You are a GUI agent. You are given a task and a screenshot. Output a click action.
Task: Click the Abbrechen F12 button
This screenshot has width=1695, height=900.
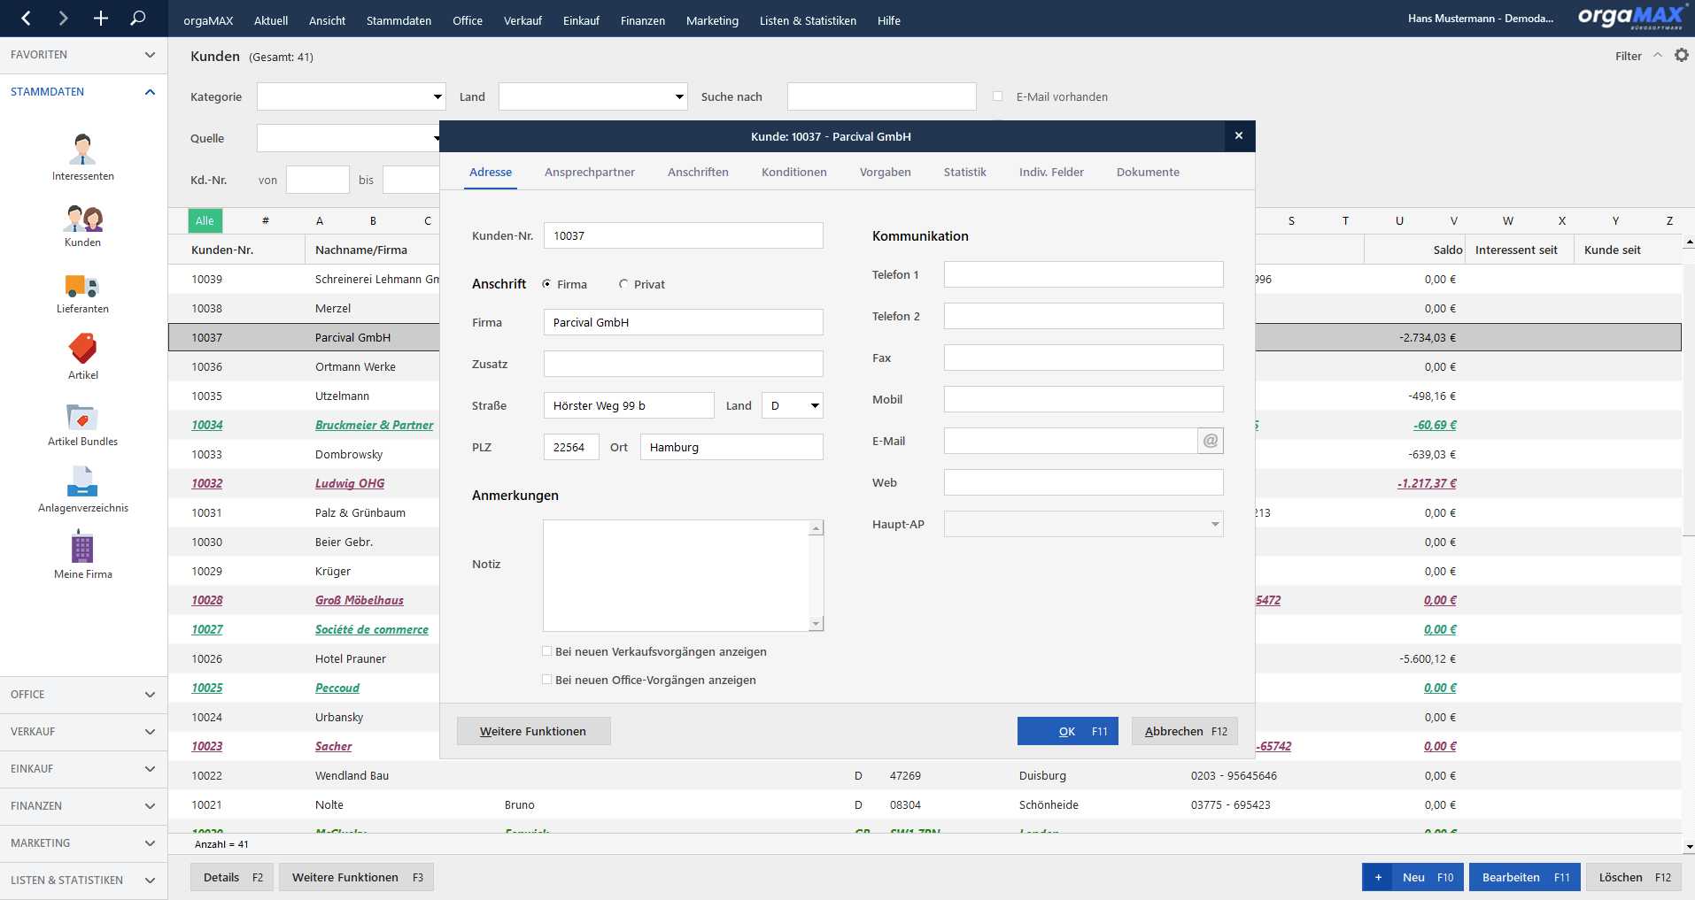[x=1185, y=731]
